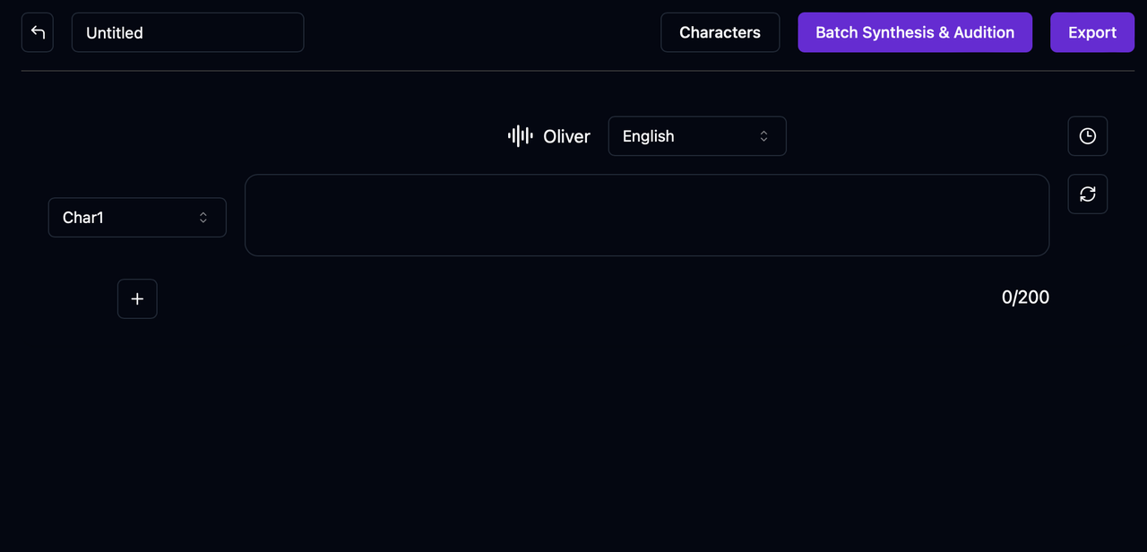This screenshot has width=1147, height=552.
Task: Click the up-down chevron in English selector
Action: pyautogui.click(x=764, y=136)
